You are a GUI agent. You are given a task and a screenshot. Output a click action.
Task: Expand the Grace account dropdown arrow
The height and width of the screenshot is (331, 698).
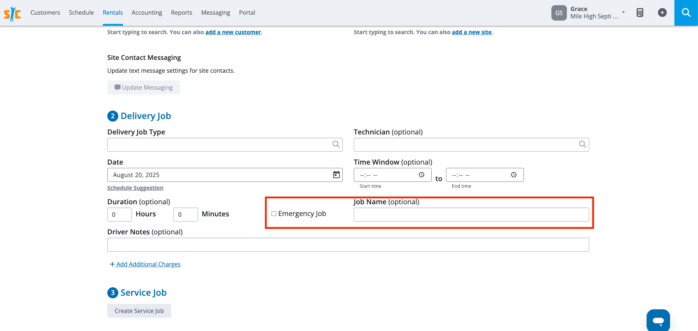tap(623, 12)
